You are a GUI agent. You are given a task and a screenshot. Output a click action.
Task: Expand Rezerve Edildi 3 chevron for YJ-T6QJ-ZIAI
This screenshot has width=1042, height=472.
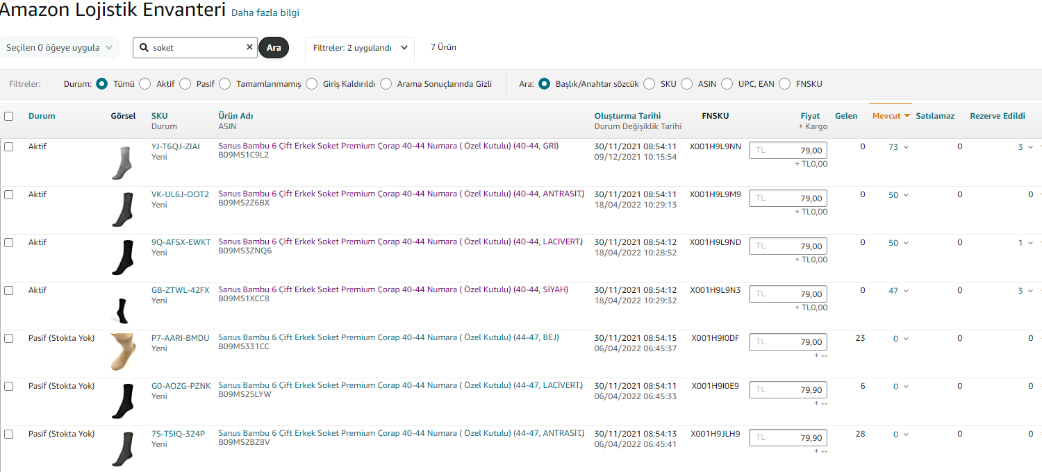[x=1030, y=147]
